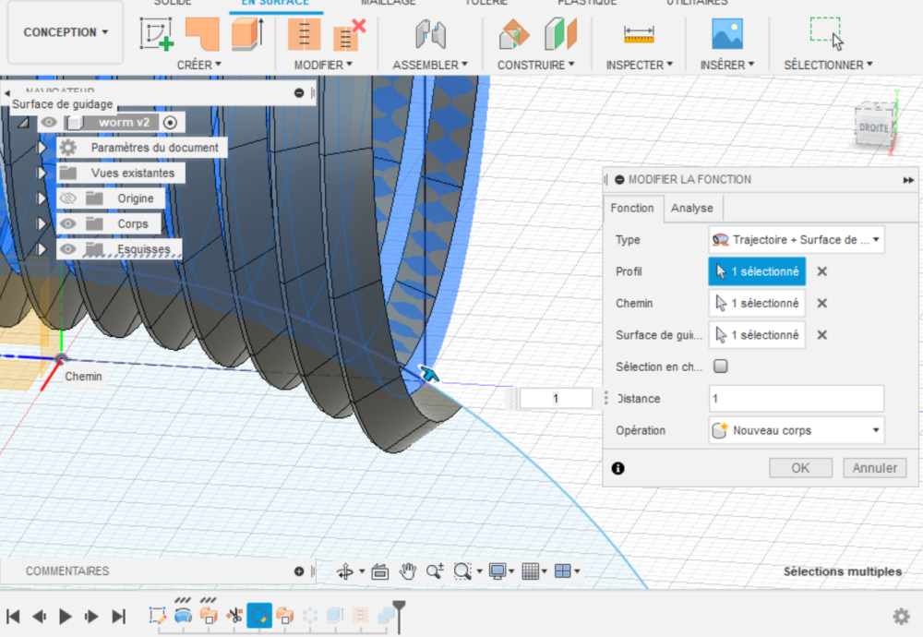The height and width of the screenshot is (637, 923).
Task: Toggle the Sélection en chaîne checkbox
Action: pos(721,367)
